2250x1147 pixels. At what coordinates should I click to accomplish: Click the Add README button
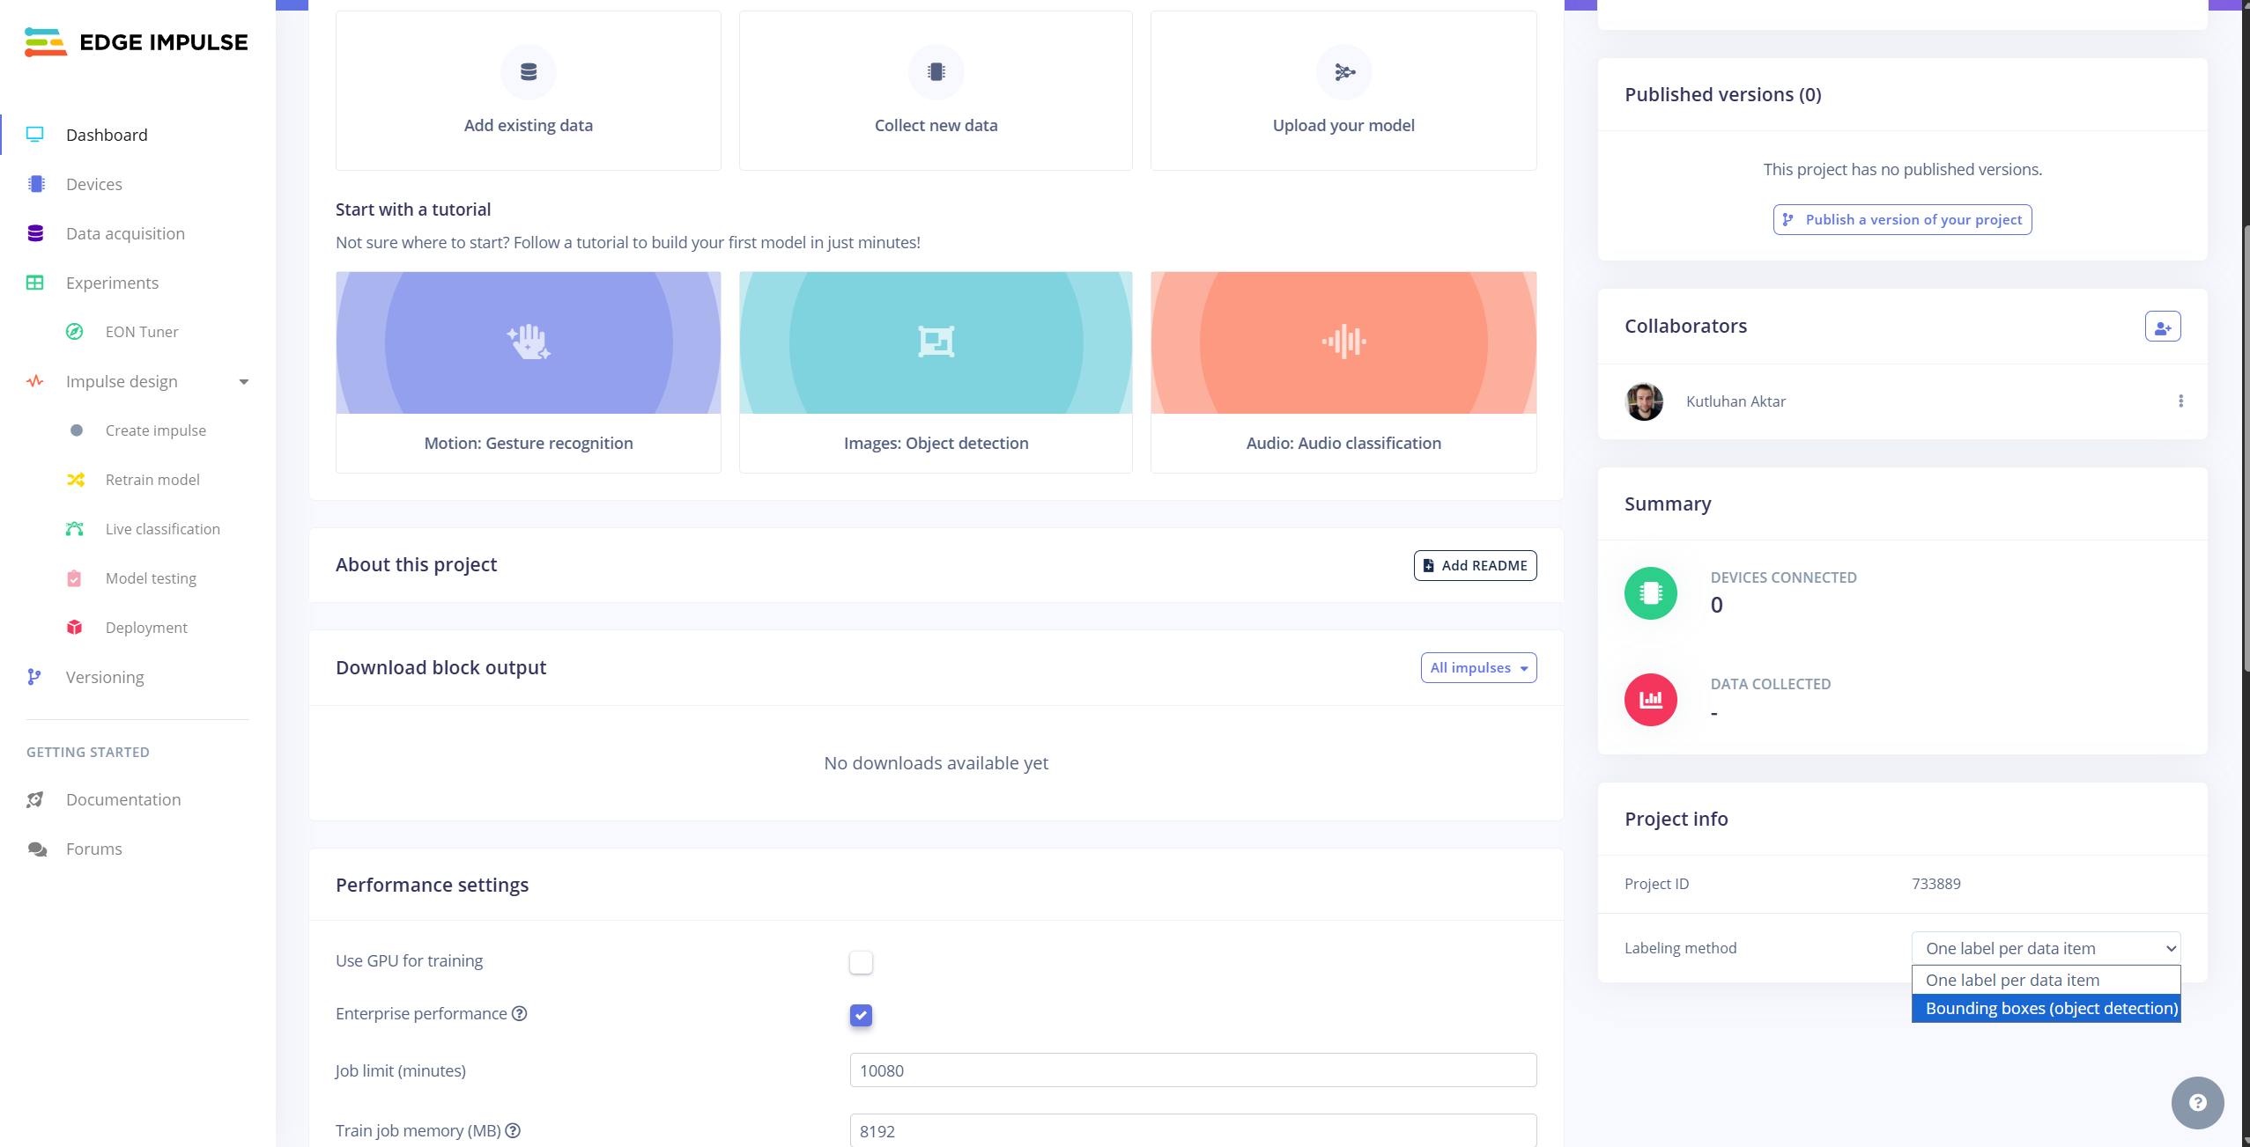1475,565
